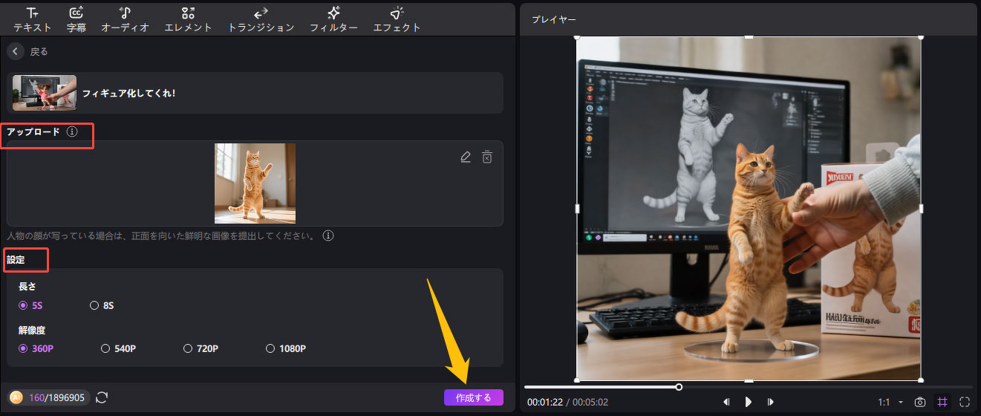Click the edit pencil icon on uploaded image
Screen dimensions: 981x416
coord(466,157)
